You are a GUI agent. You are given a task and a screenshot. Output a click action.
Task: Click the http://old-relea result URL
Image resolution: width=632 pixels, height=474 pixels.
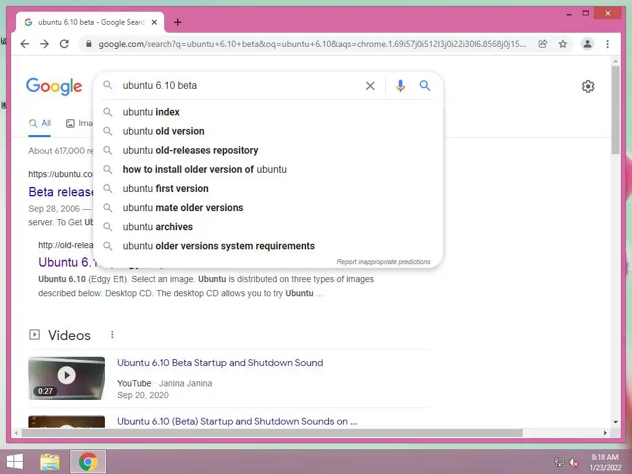click(x=65, y=245)
